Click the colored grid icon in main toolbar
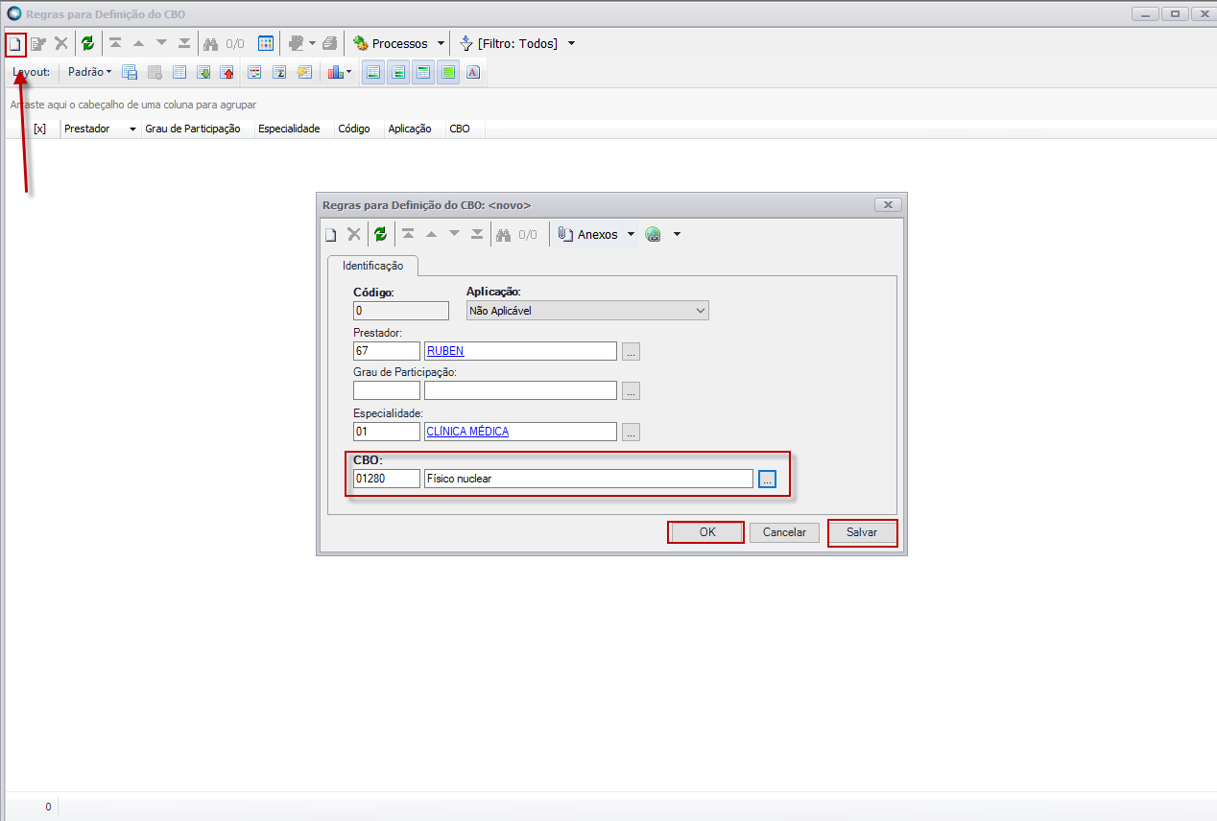Viewport: 1217px width, 821px height. click(267, 44)
